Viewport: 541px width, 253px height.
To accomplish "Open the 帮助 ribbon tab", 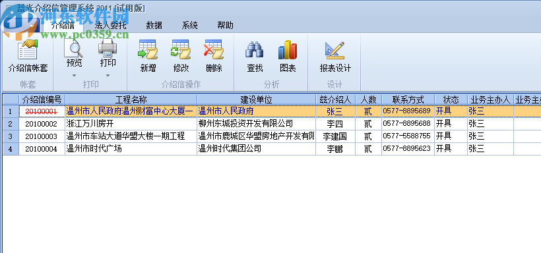I will (225, 25).
